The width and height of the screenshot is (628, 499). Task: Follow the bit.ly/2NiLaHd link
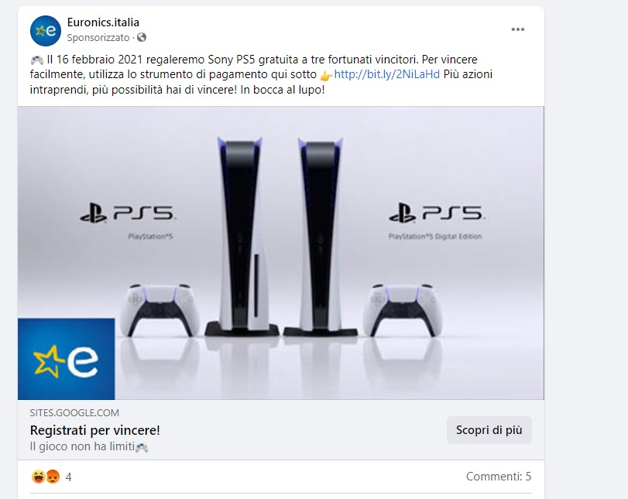coord(386,74)
